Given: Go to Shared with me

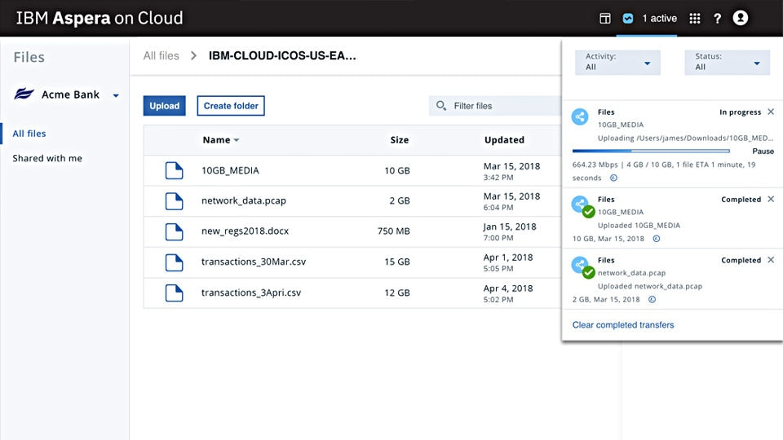Looking at the screenshot, I should [47, 158].
